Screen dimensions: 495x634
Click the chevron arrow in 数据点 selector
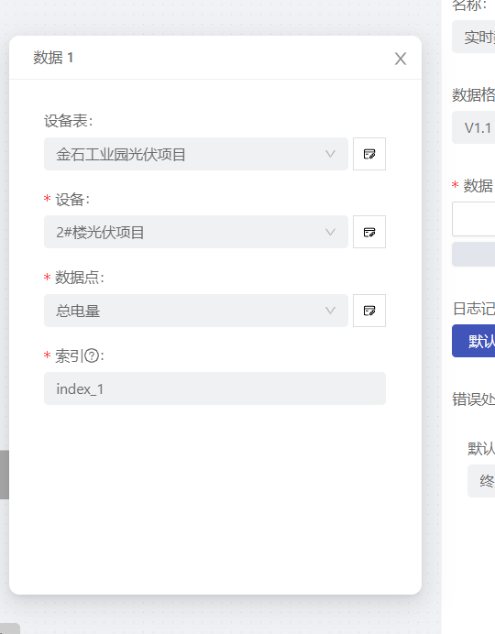pos(330,311)
